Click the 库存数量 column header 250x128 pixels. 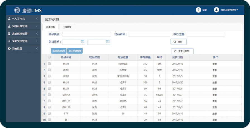[x=146, y=57]
